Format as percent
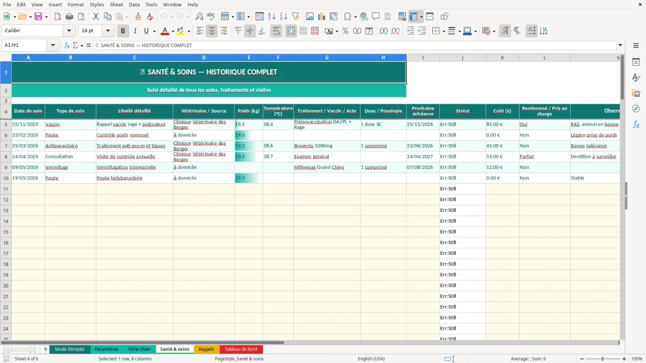Viewport: 646px width, 363px height. 346,31
